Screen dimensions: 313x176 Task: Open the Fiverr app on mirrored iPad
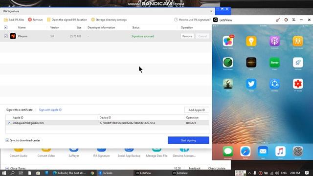click(275, 63)
